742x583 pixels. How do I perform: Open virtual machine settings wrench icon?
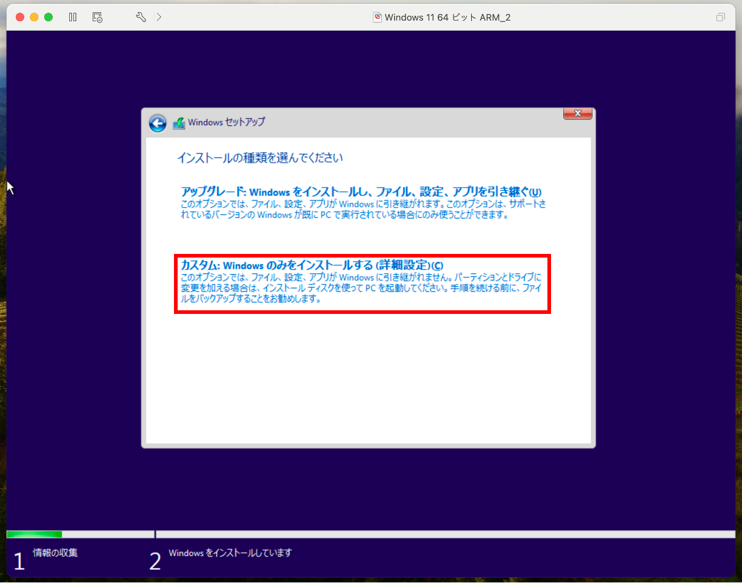[141, 17]
